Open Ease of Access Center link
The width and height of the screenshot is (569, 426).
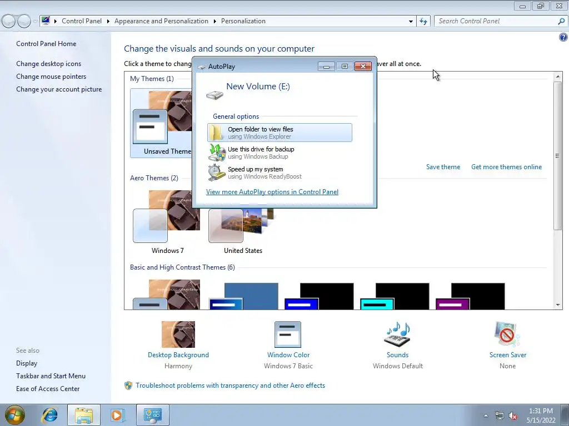[x=48, y=389]
